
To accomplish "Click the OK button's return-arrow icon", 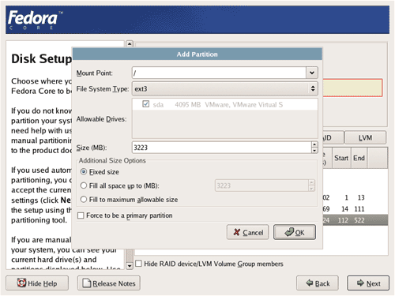I will click(289, 232).
